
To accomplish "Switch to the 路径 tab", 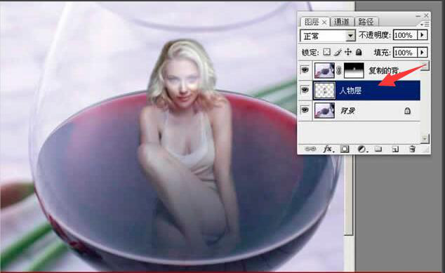I will coord(366,22).
